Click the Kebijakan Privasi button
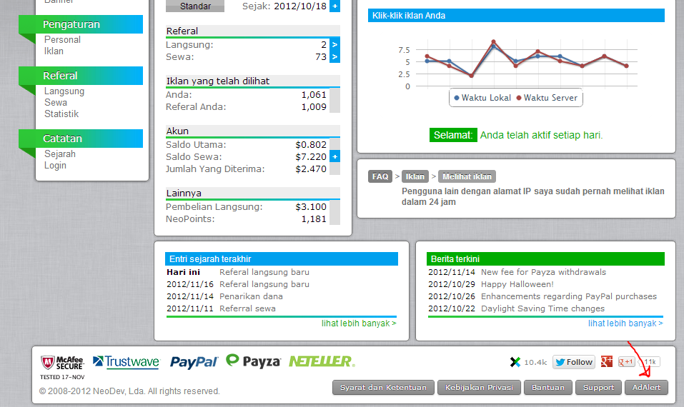Screen dimensions: 684x407 (479, 388)
